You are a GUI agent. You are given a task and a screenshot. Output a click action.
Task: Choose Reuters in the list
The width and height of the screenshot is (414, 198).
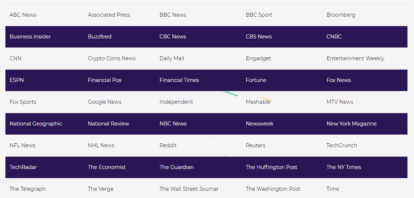click(x=255, y=145)
